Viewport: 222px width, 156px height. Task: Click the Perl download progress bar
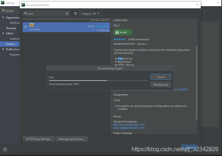pos(98,81)
